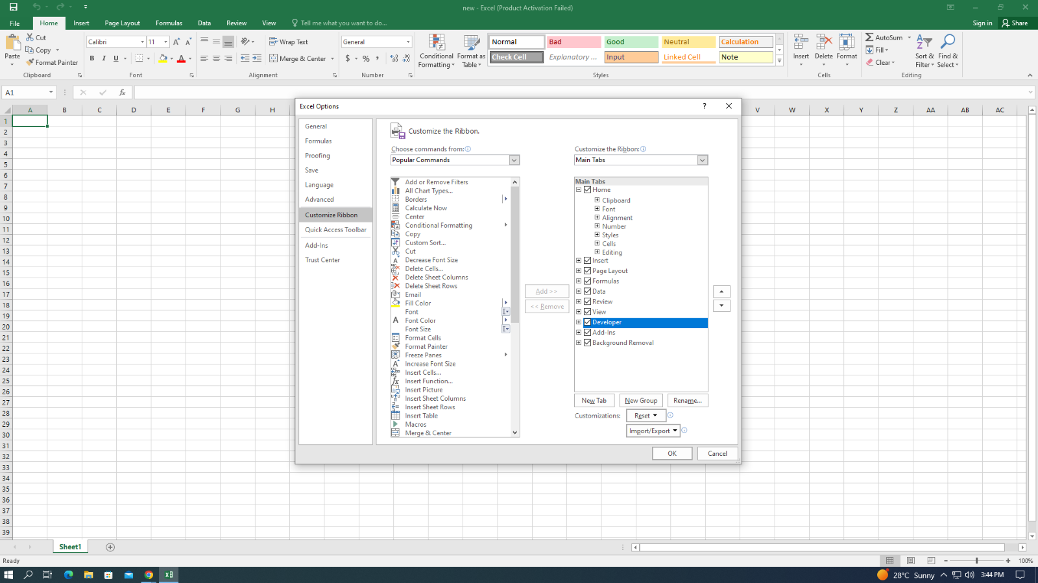
Task: Select Quick Access Toolbar in the sidebar
Action: (335, 230)
